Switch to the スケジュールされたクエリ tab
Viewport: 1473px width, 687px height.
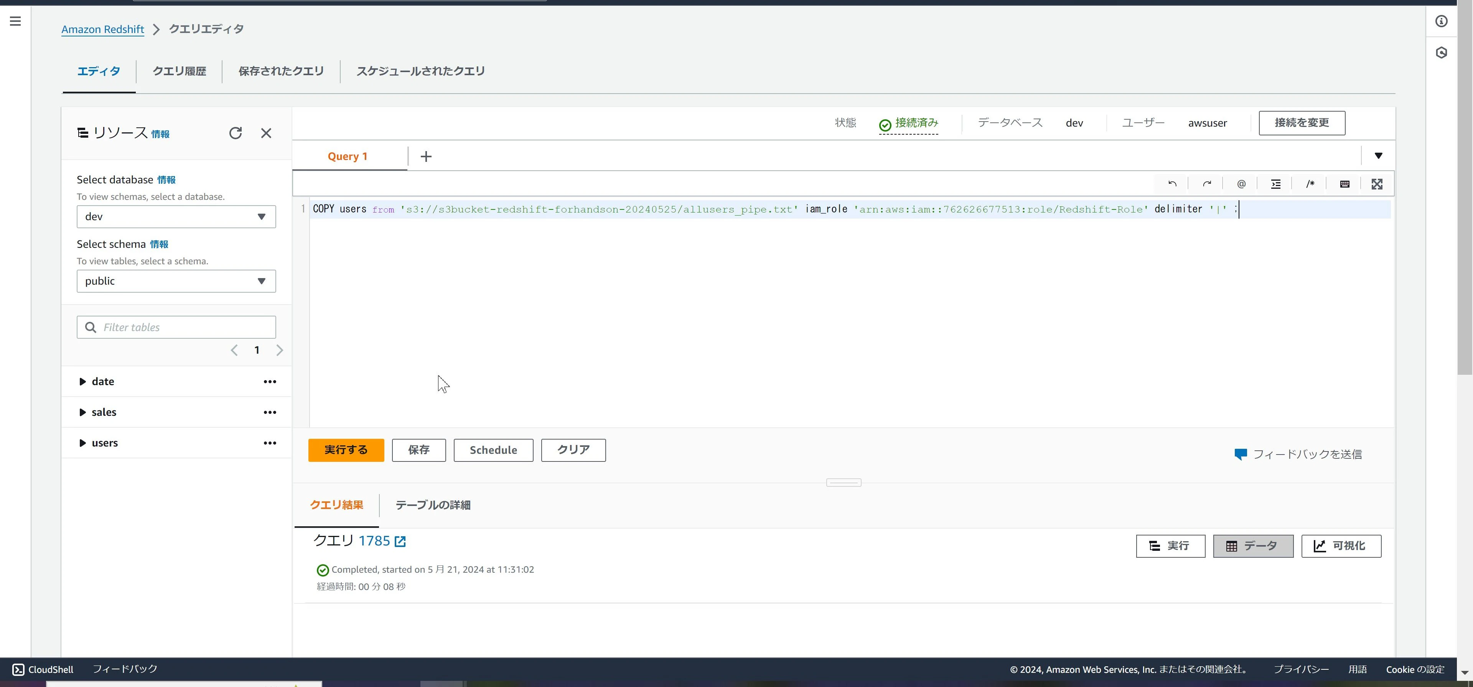coord(421,71)
